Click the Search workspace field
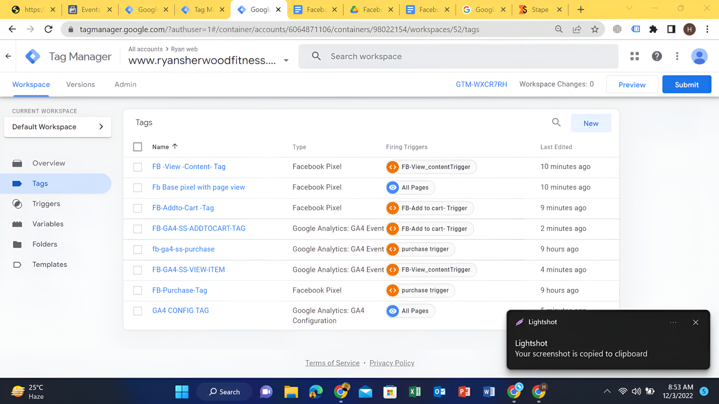The width and height of the screenshot is (719, 404). (458, 56)
